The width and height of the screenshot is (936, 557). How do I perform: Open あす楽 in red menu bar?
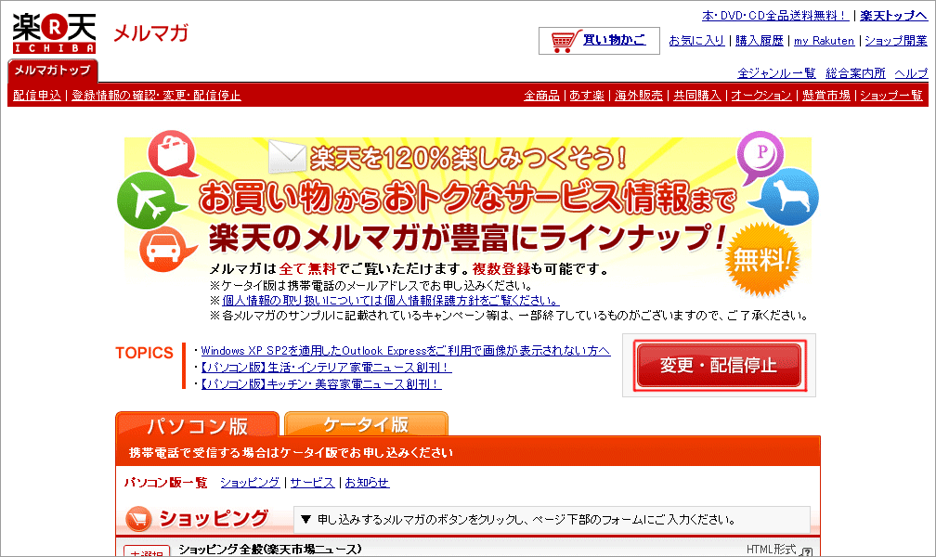point(587,95)
